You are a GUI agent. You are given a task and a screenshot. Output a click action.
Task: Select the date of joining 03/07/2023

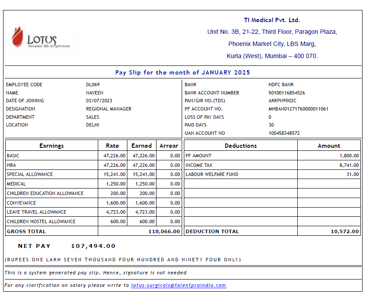click(98, 101)
